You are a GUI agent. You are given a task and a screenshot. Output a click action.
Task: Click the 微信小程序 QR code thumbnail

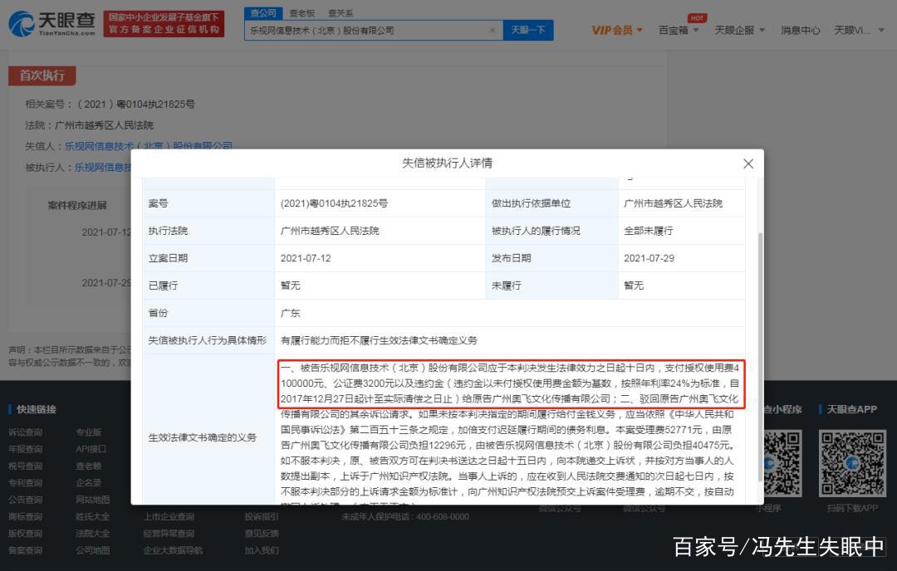[785, 463]
